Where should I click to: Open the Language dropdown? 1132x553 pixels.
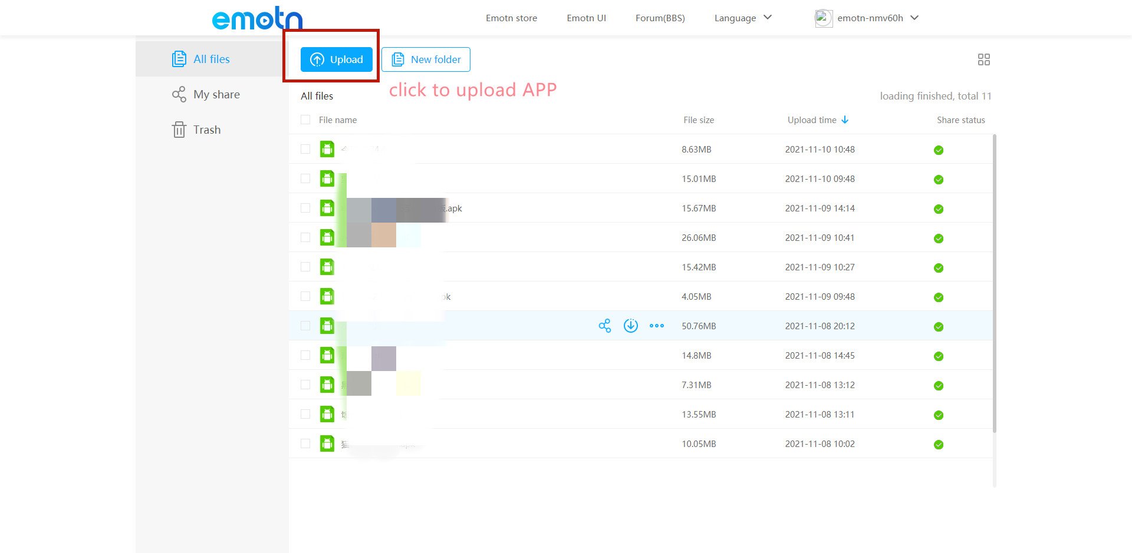[743, 18]
